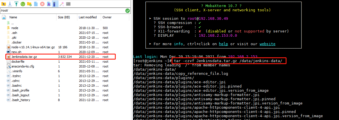Click DISPLAY value 192.168.2.153:0.0
Viewport: 339px width, 120px height.
[x=218, y=36]
